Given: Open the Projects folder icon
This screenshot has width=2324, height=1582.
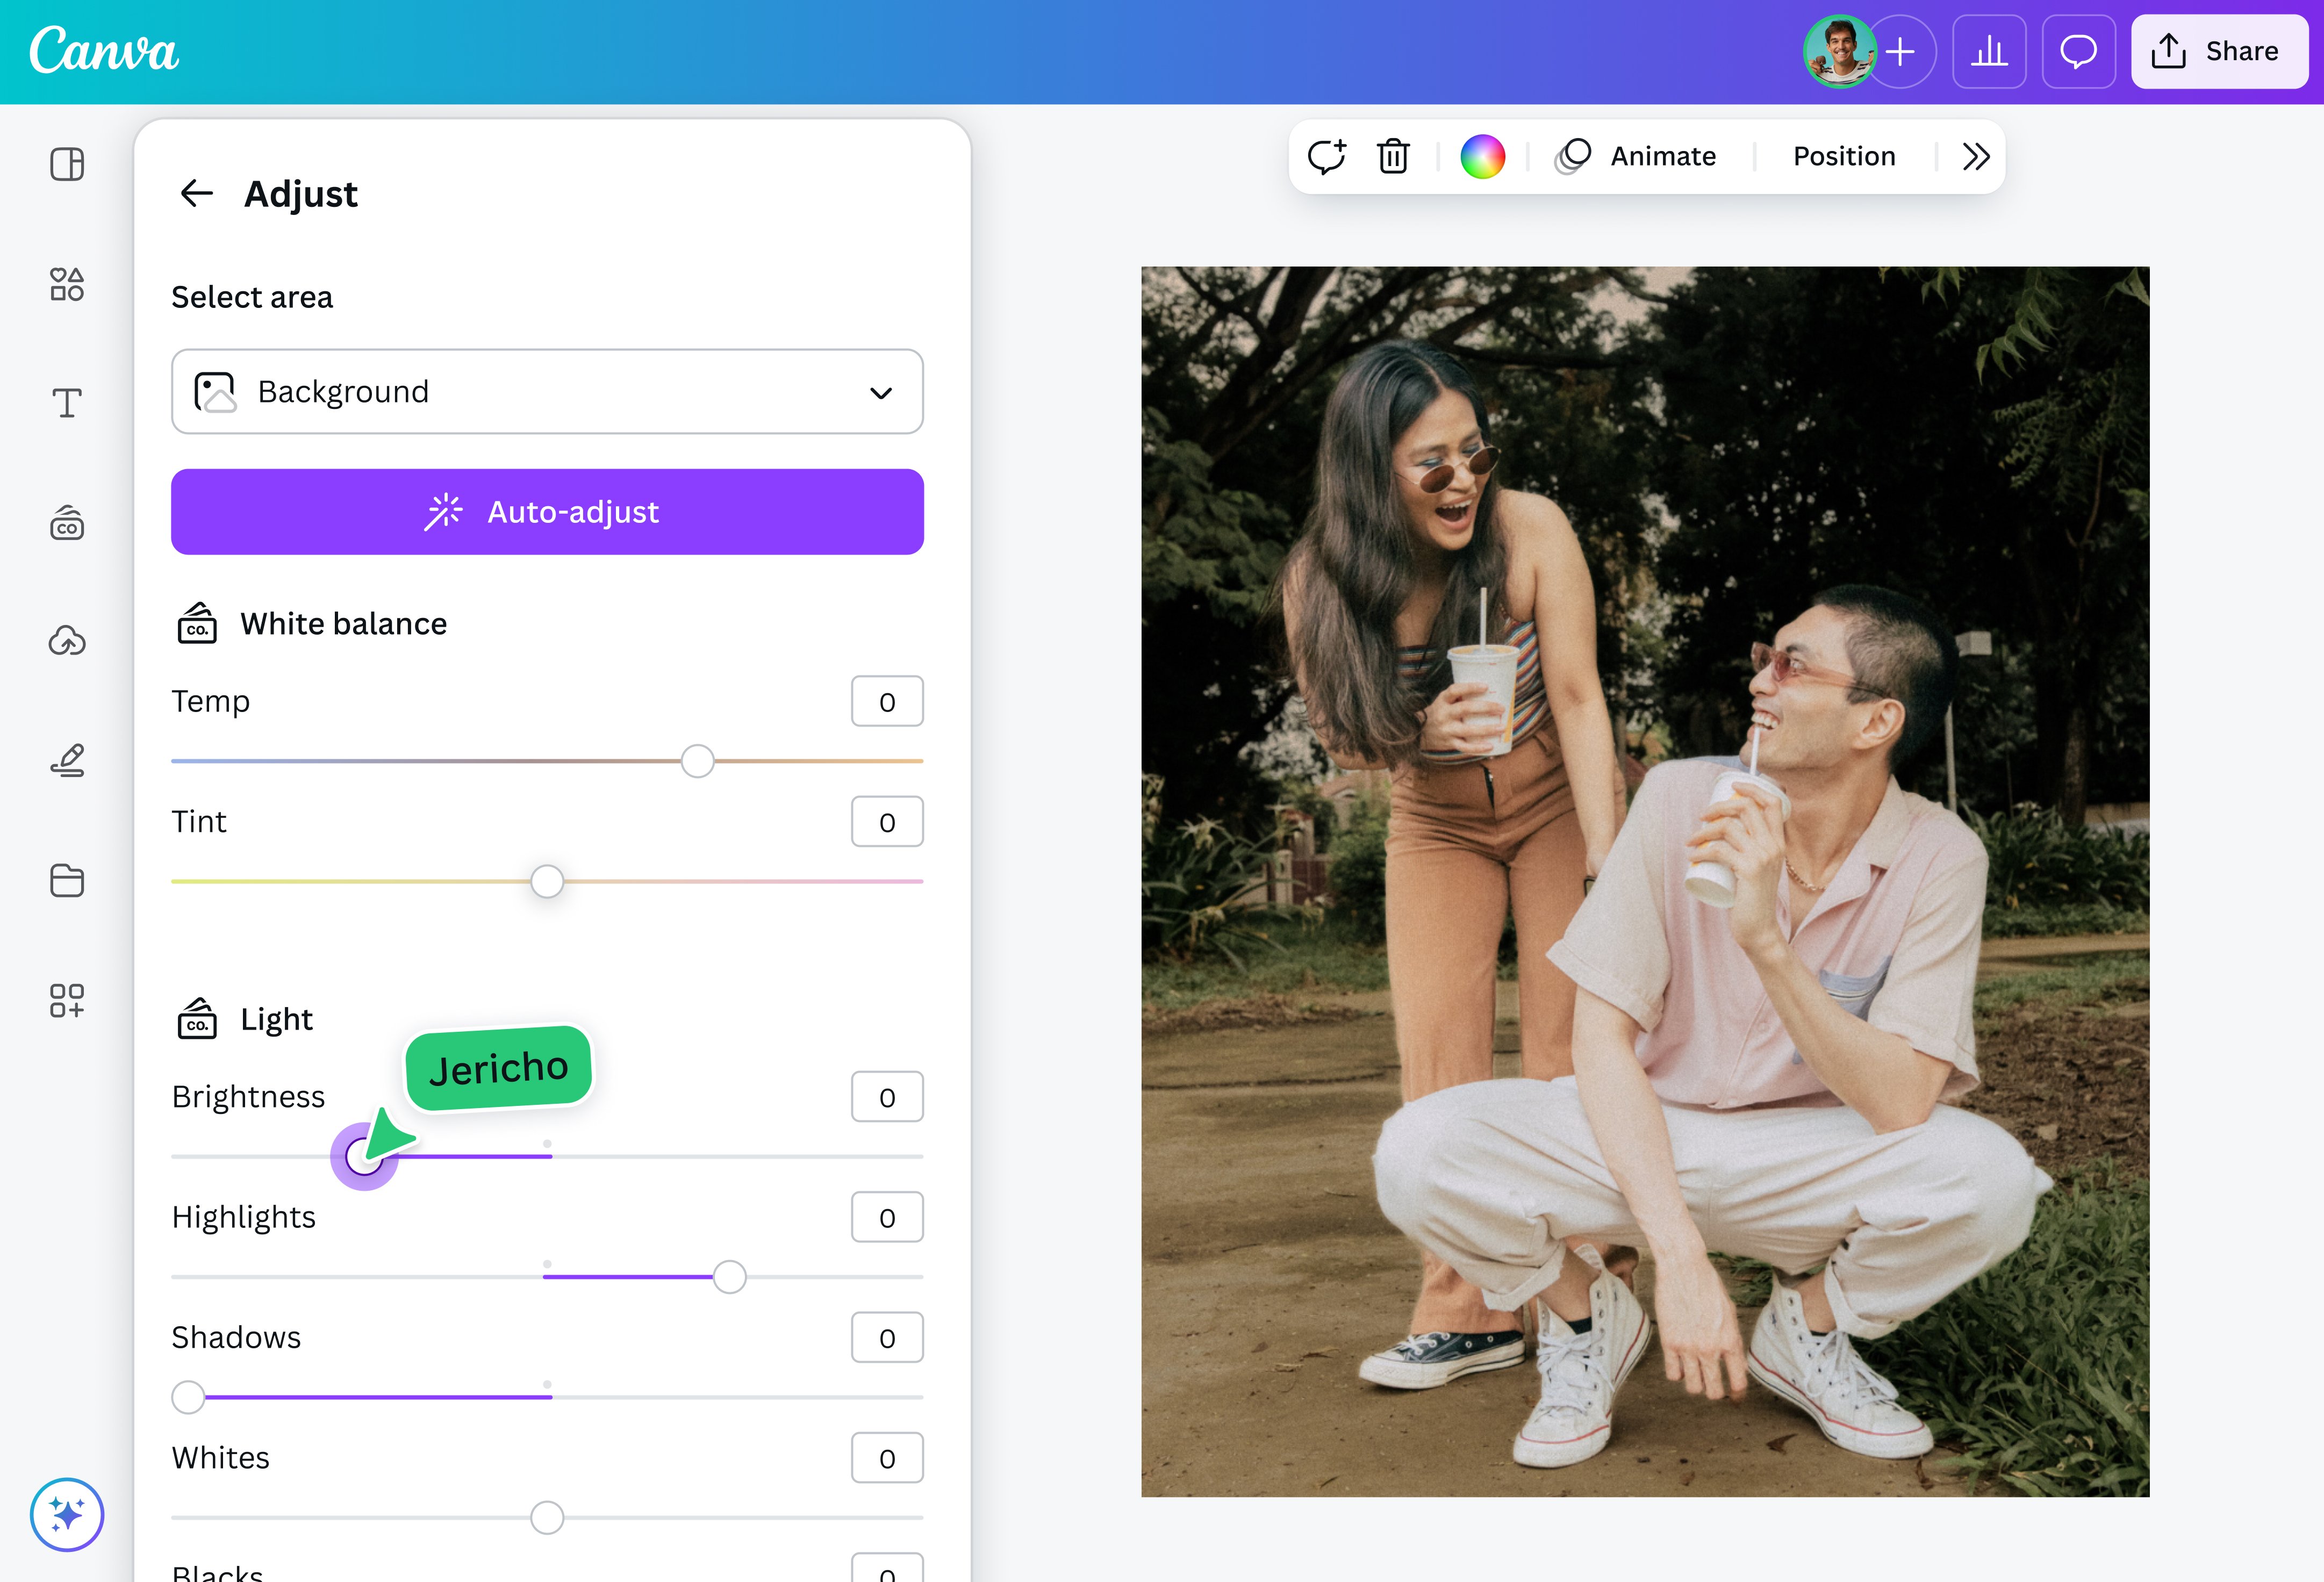Looking at the screenshot, I should 67,880.
